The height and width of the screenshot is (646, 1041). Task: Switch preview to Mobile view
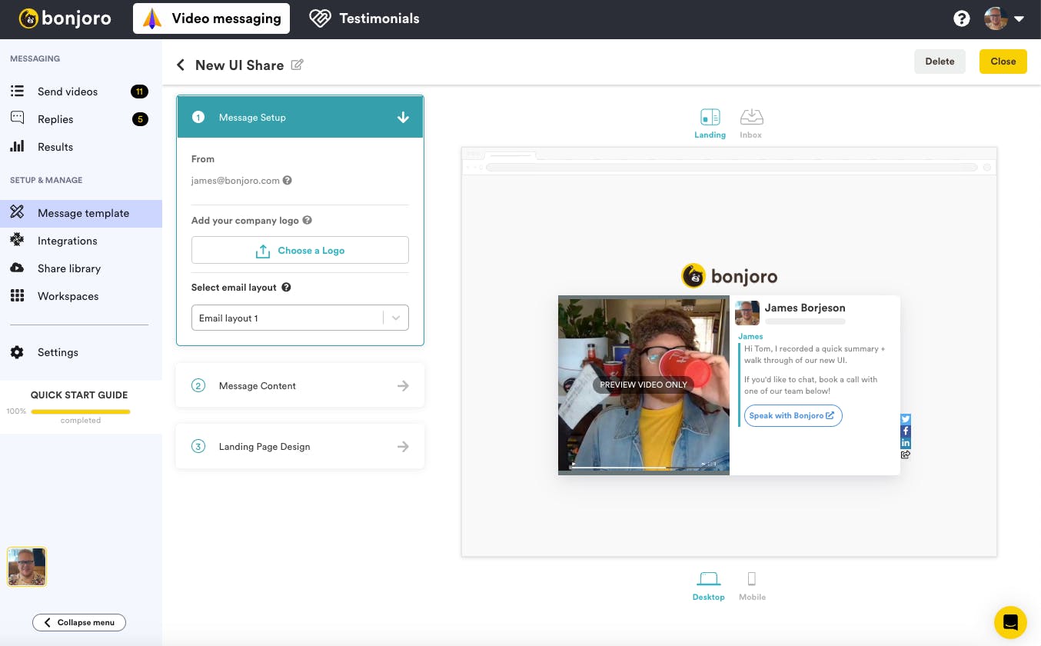click(x=752, y=586)
